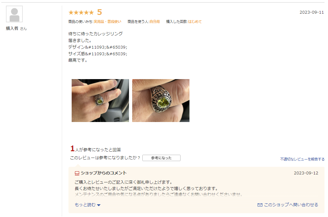Click the reviewer avatar placeholder icon
The width and height of the screenshot is (328, 217).
coord(14,14)
